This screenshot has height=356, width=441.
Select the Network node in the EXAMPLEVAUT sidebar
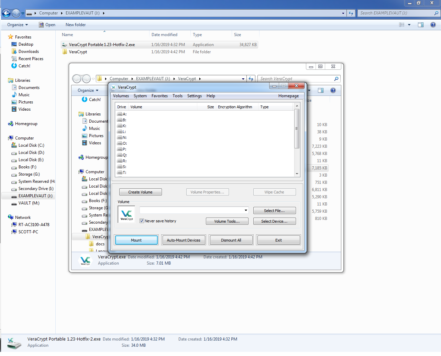coord(23,218)
